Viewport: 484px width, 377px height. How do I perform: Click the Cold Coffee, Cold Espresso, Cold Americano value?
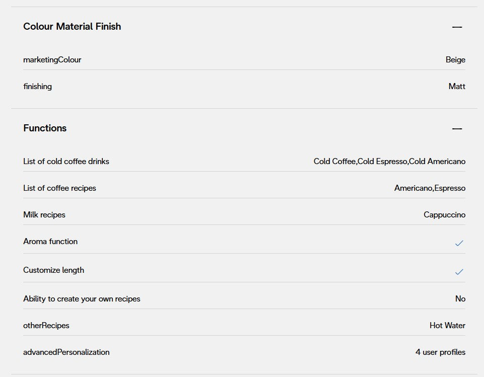(x=389, y=162)
